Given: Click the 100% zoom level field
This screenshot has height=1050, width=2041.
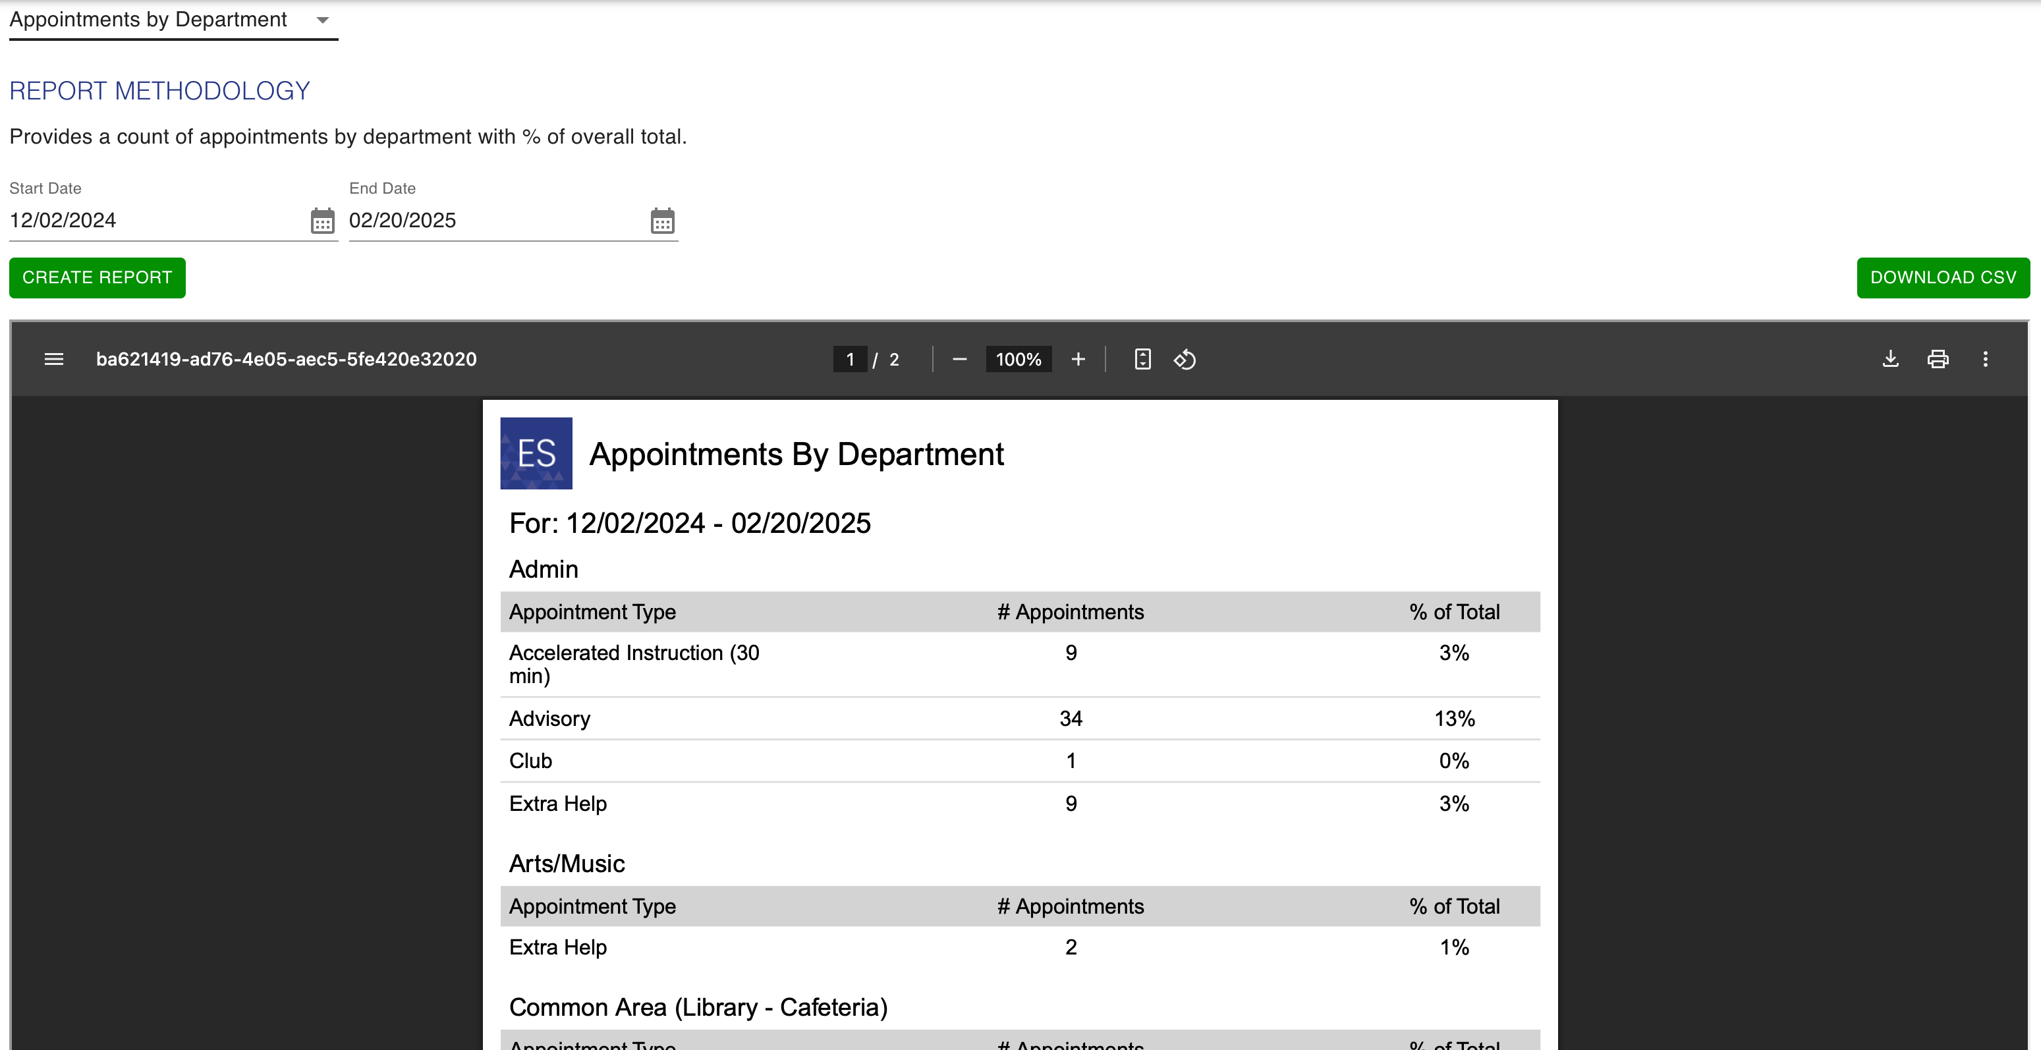Looking at the screenshot, I should pyautogui.click(x=1017, y=359).
